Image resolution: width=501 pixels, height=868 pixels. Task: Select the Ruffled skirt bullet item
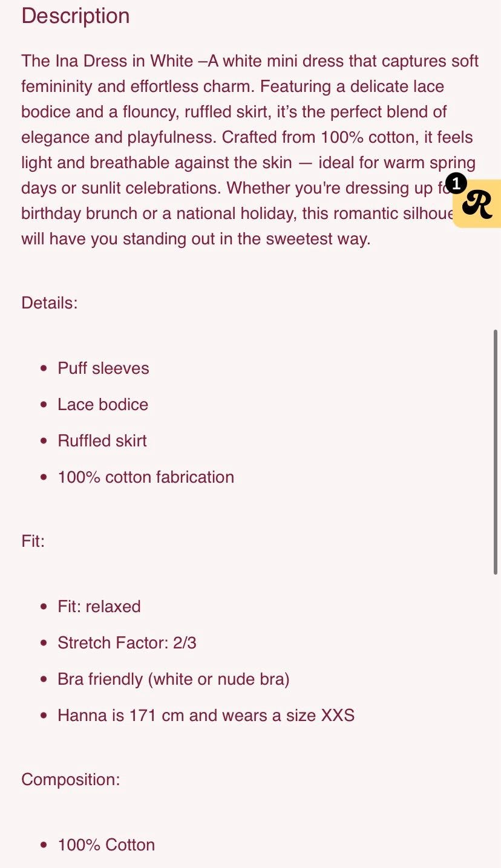point(102,440)
